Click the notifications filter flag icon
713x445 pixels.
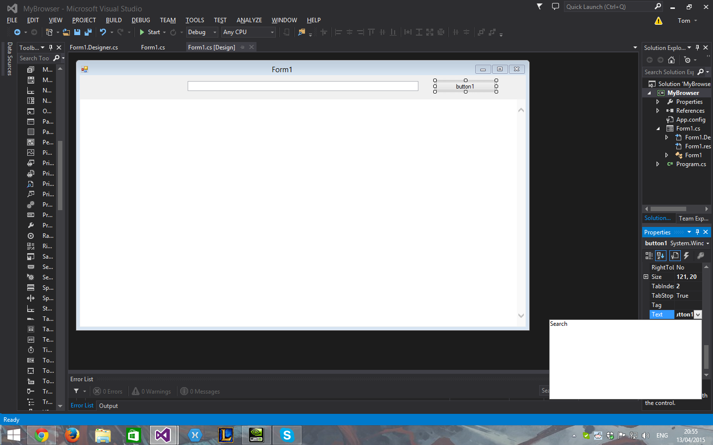pos(540,6)
